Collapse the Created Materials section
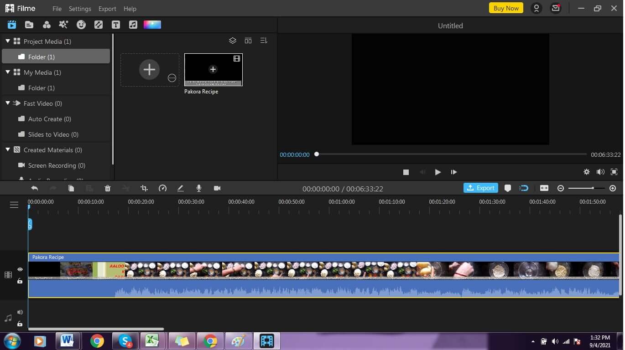The width and height of the screenshot is (625, 350). tap(8, 149)
